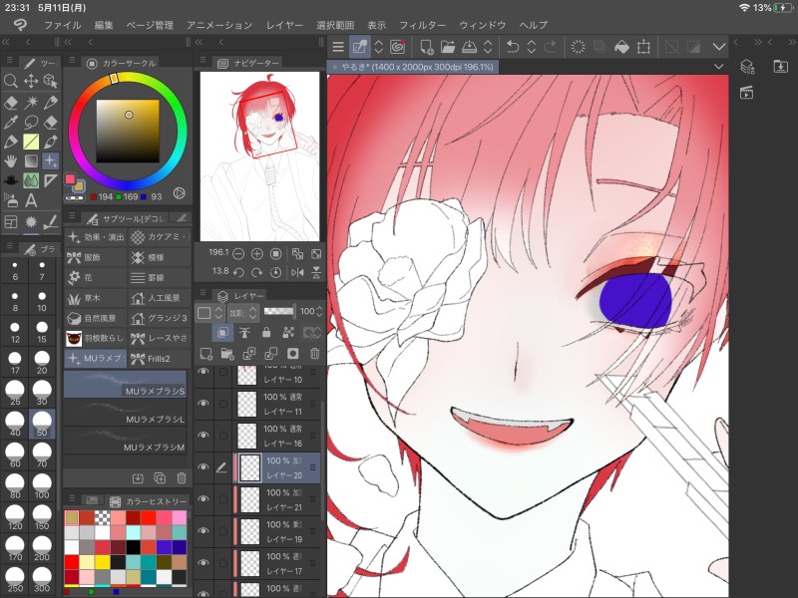Image resolution: width=798 pixels, height=598 pixels.
Task: Create new canvas from command bar
Action: [x=427, y=47]
